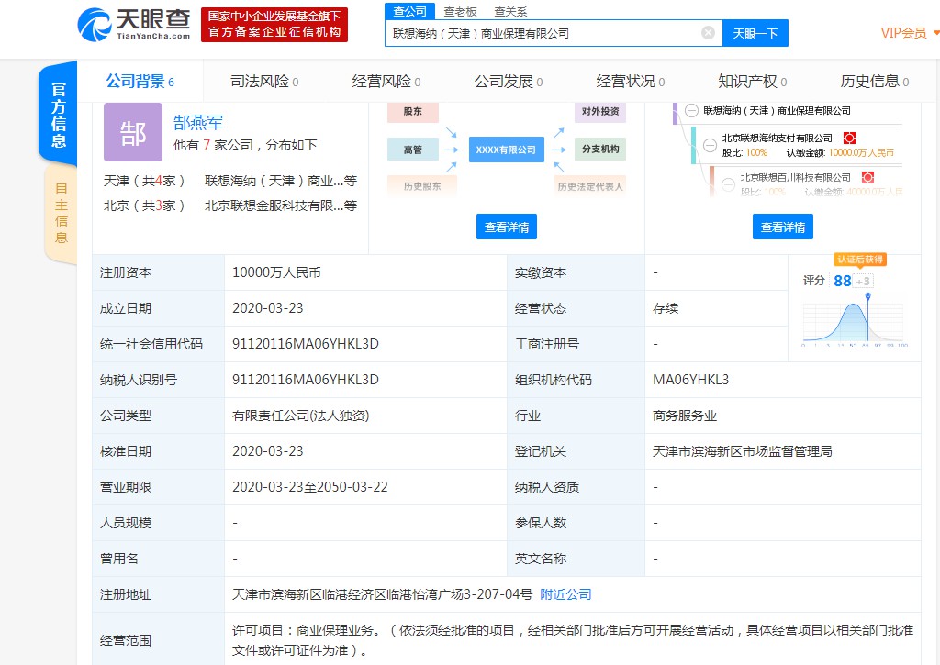This screenshot has width=940, height=665.
Task: Click the score value 88
Action: pos(843,281)
